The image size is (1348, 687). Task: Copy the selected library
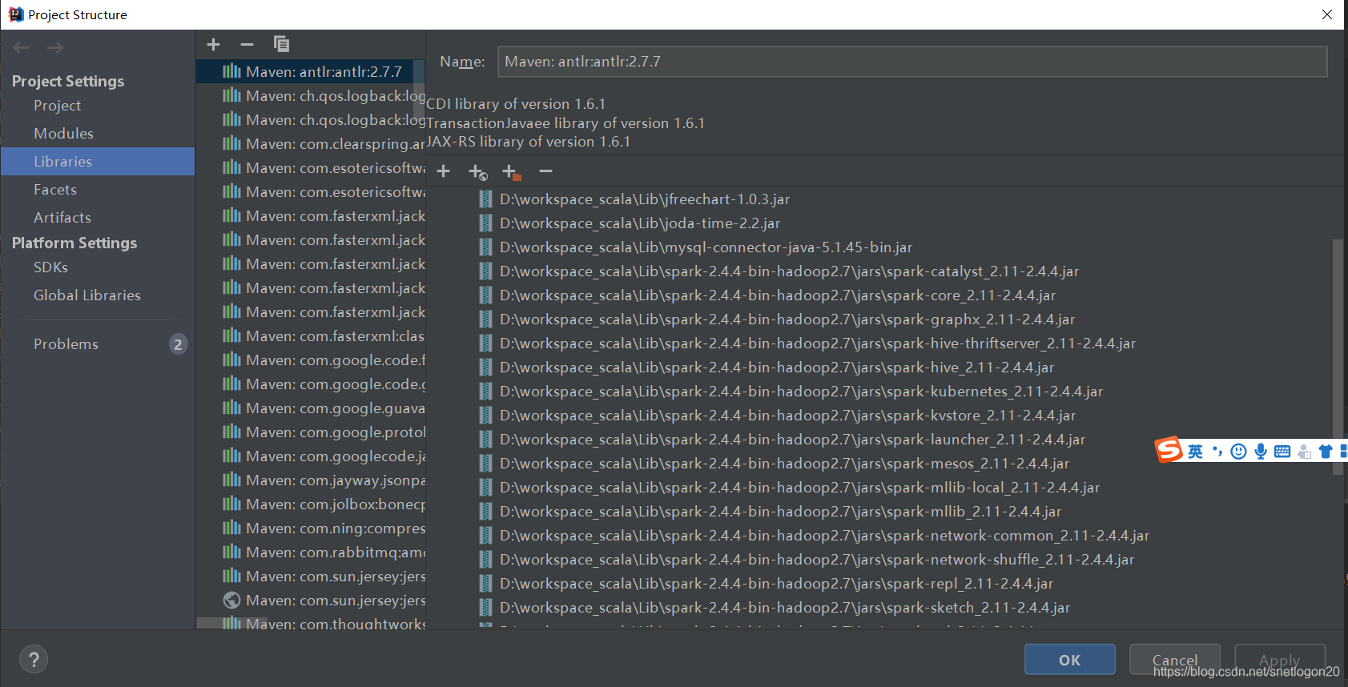click(x=281, y=44)
